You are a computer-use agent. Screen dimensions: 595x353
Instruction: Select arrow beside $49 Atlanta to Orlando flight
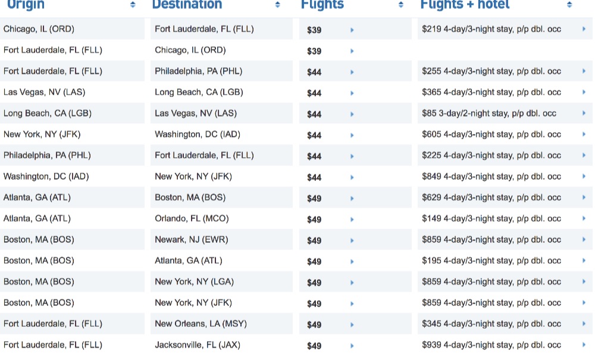pyautogui.click(x=352, y=219)
